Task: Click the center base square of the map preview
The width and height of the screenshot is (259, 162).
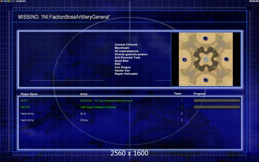Action: tap(206, 59)
